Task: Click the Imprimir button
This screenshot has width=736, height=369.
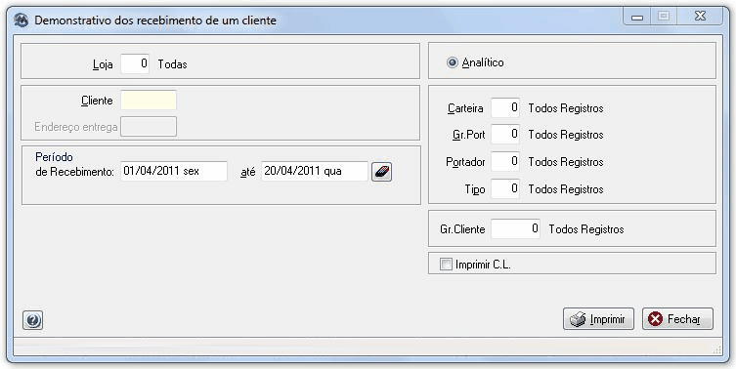Action: pyautogui.click(x=598, y=319)
